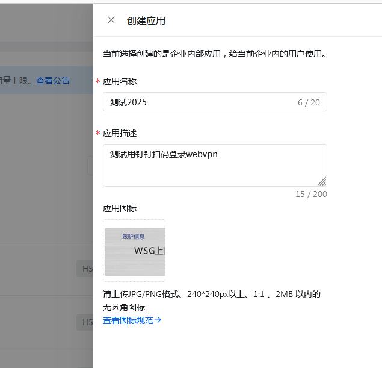Open the 查看图标规范 link
Viewport: 382px width, 368px height.
pyautogui.click(x=128, y=320)
